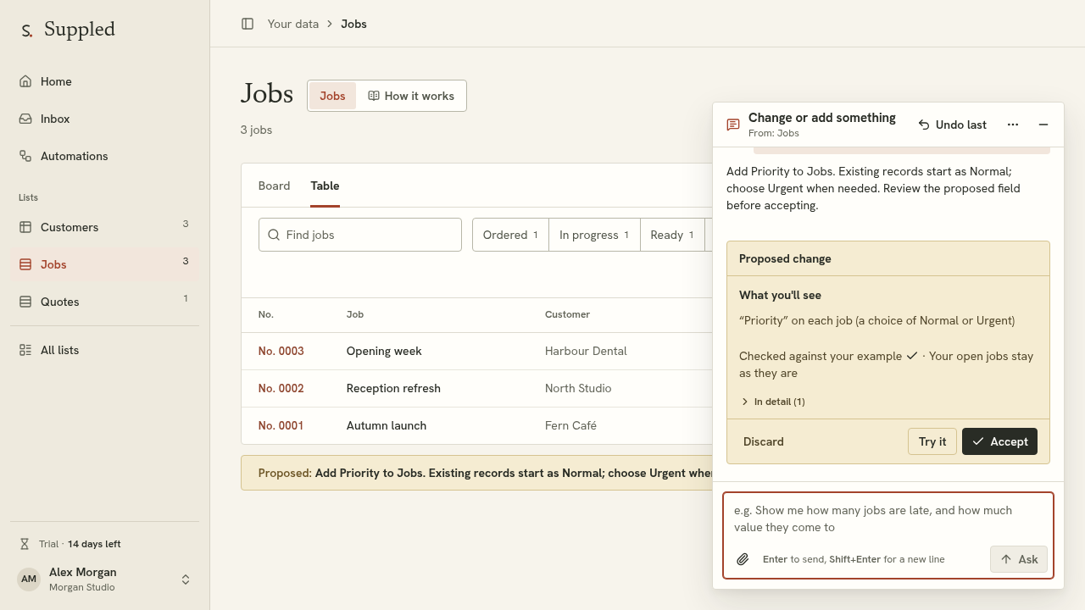
Task: Click Try it button
Action: coord(932,441)
